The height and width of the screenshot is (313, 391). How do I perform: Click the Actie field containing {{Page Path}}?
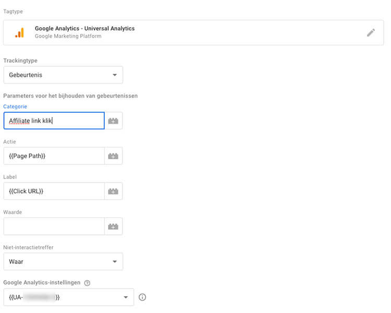coord(54,156)
